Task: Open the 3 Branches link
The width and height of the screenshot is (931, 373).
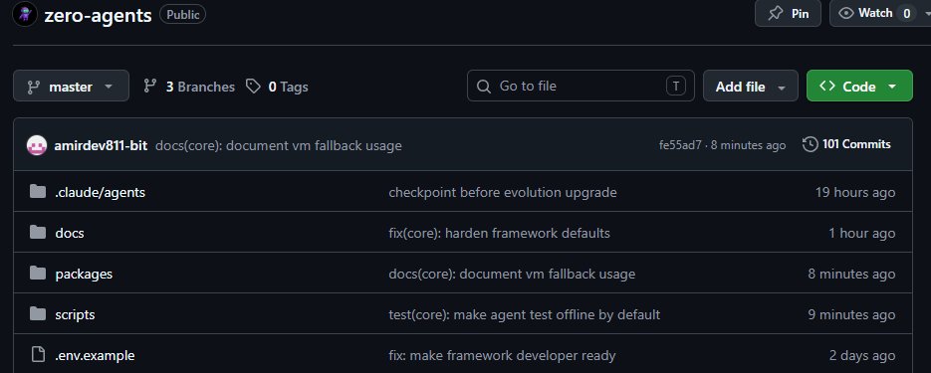Action: [x=189, y=87]
